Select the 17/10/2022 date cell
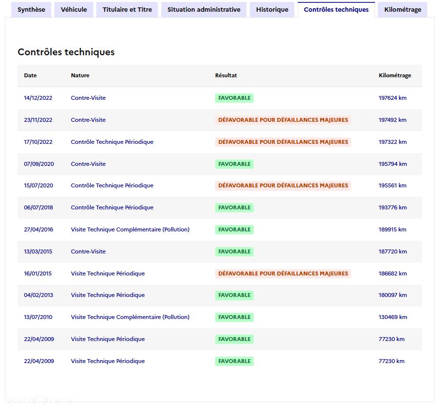 coord(38,142)
